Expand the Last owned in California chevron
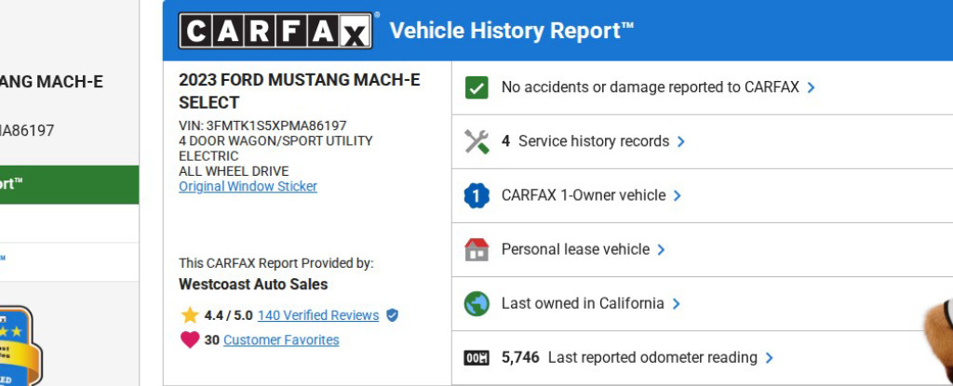Screen dimensions: 953x386 coord(676,303)
